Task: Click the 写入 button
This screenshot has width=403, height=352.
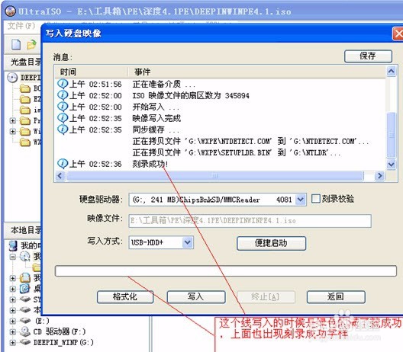Action: pyautogui.click(x=195, y=297)
